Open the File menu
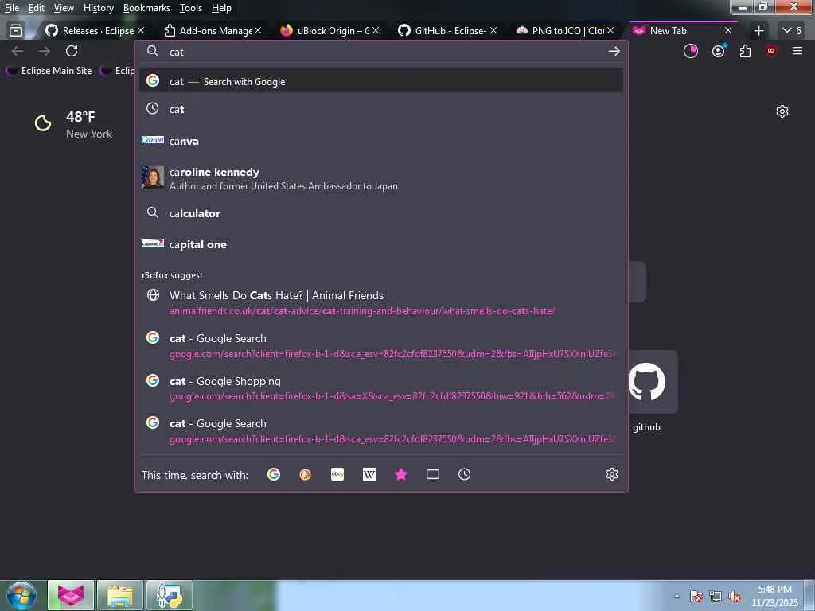The image size is (815, 611). (x=12, y=8)
